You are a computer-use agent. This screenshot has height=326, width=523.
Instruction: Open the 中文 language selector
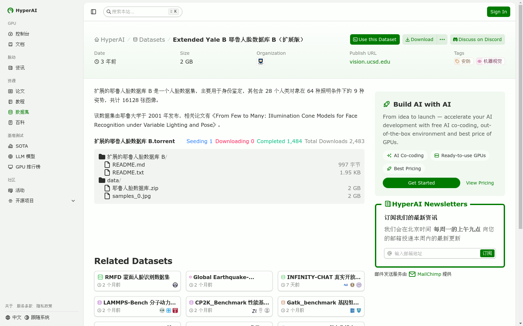point(13,318)
